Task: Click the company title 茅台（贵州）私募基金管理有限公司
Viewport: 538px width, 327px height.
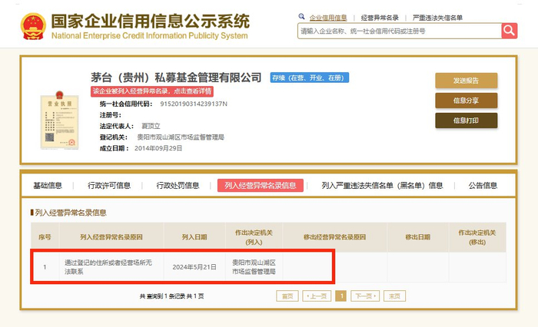Action: click(x=176, y=78)
